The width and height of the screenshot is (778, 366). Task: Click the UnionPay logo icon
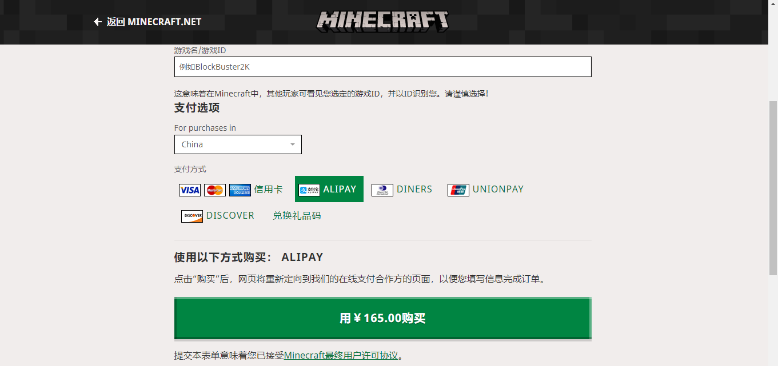click(x=457, y=189)
